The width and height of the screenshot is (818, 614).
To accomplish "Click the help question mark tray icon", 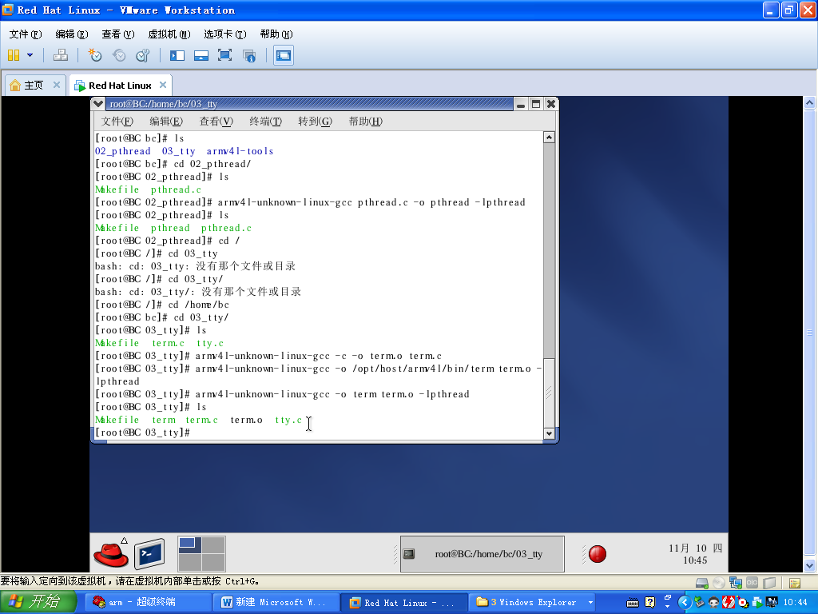I will click(650, 603).
